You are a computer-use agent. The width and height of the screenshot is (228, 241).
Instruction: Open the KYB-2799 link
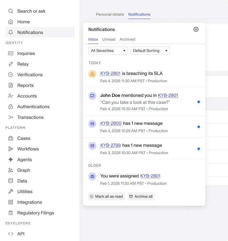click(110, 145)
